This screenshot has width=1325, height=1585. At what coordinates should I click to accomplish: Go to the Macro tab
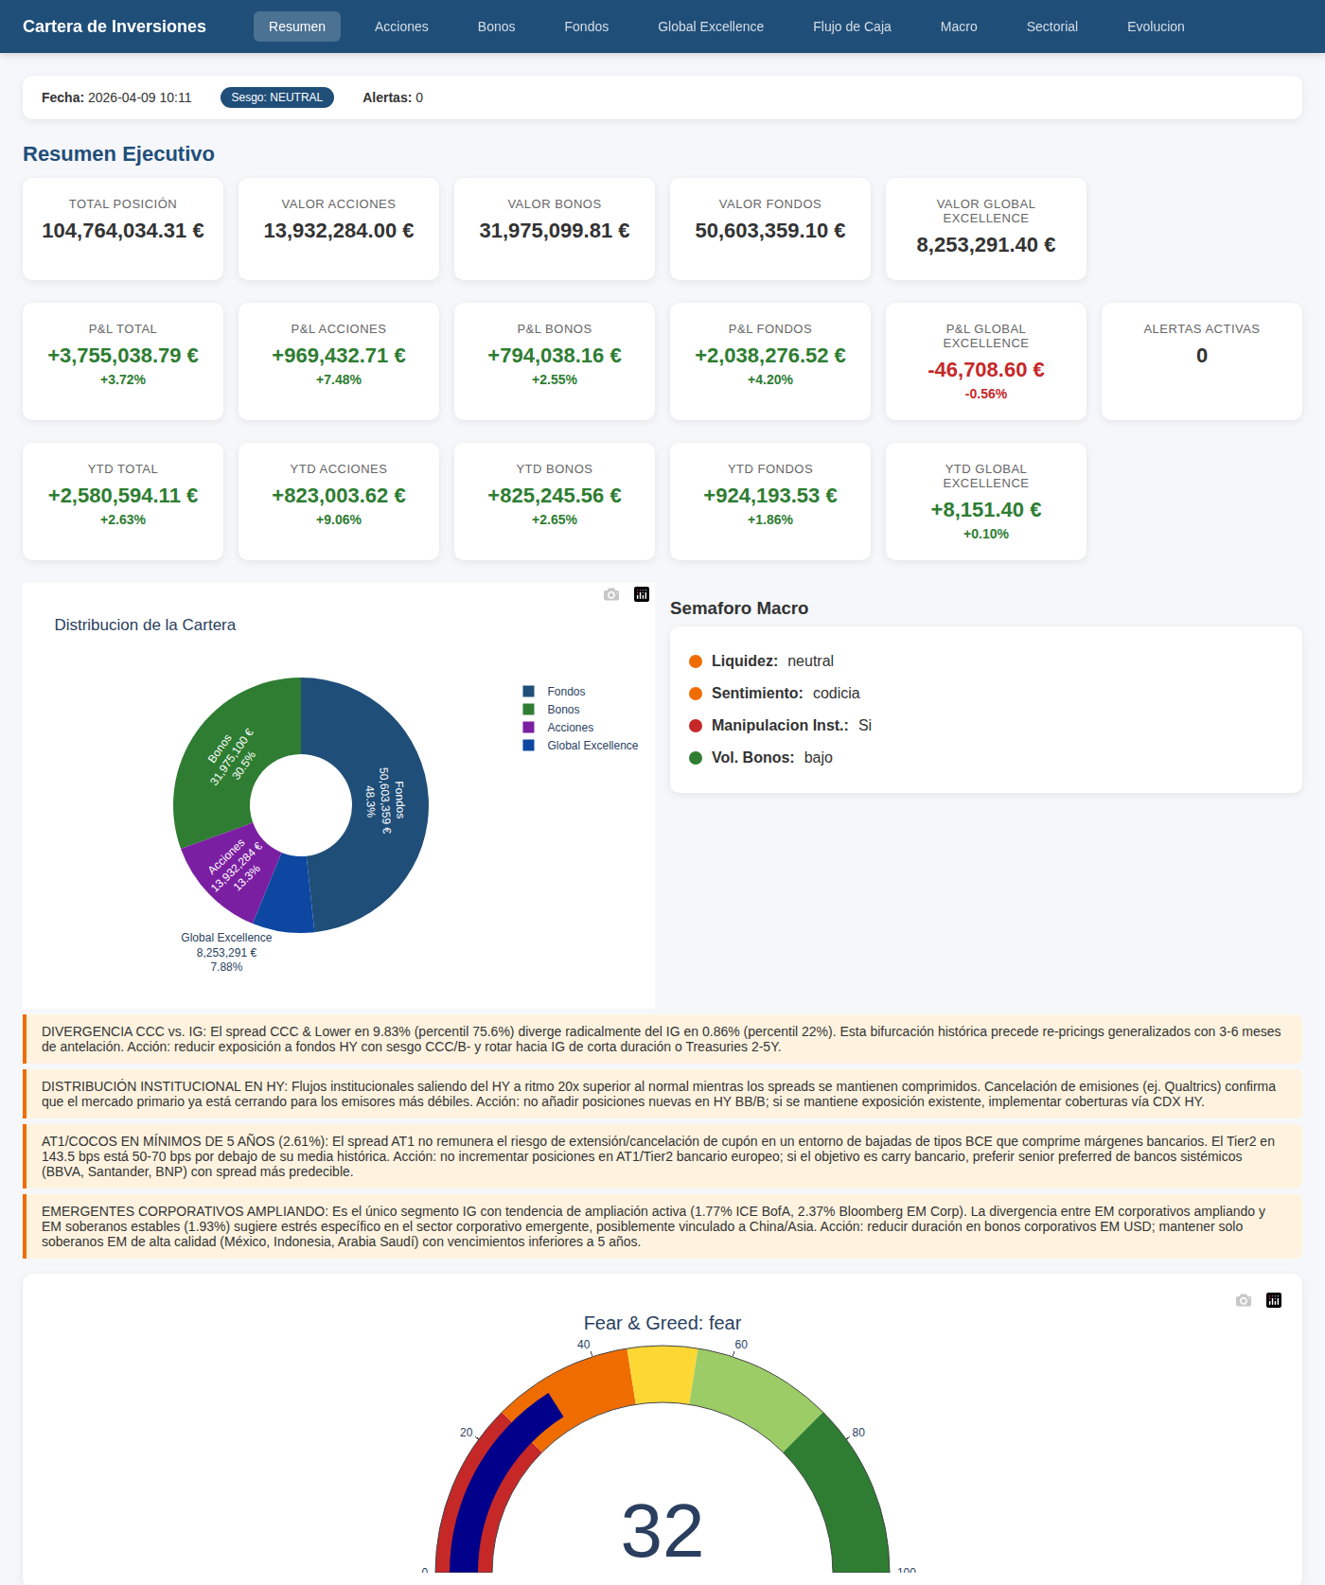tap(959, 26)
